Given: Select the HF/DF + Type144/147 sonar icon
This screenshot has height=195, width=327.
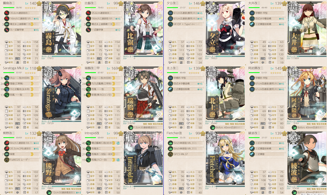Looking at the screenshot, I should [x=170, y=24].
